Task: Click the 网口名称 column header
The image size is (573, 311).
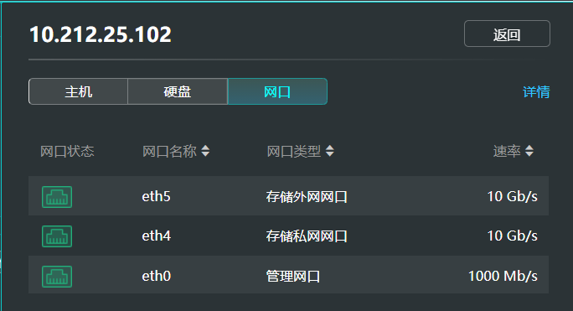Action: (x=169, y=151)
